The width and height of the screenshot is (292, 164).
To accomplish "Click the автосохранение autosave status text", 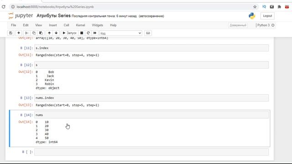I will click(x=151, y=16).
